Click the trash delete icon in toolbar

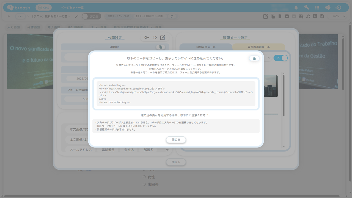[x=280, y=16]
